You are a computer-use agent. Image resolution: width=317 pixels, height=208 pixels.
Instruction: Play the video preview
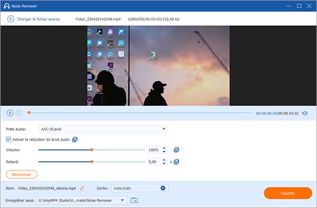click(x=10, y=113)
